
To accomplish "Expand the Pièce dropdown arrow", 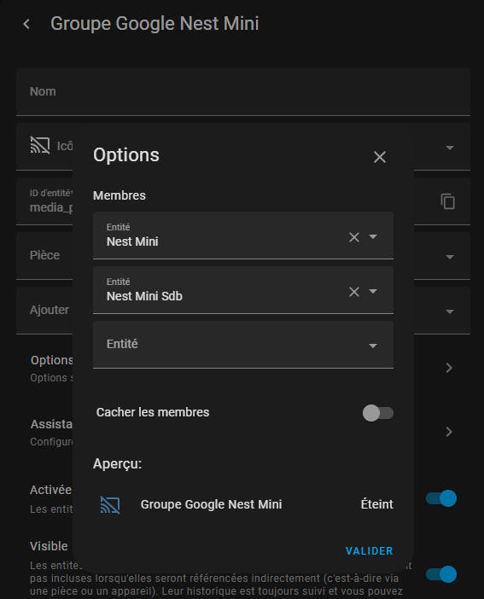I will click(x=450, y=257).
